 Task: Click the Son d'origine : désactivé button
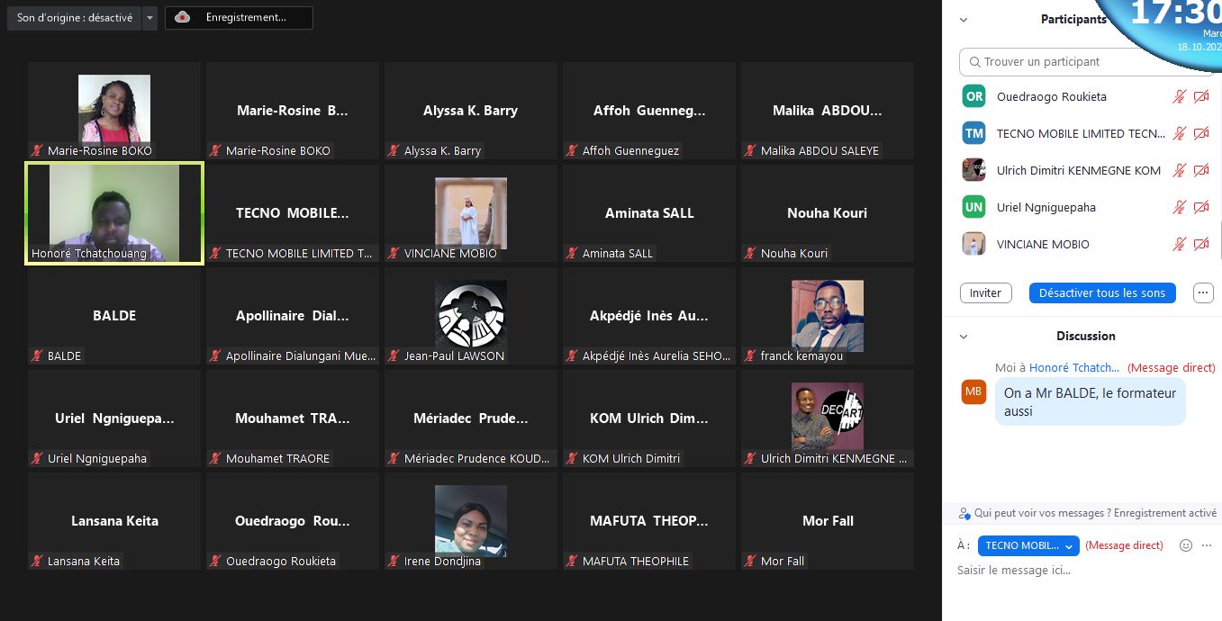(x=75, y=18)
